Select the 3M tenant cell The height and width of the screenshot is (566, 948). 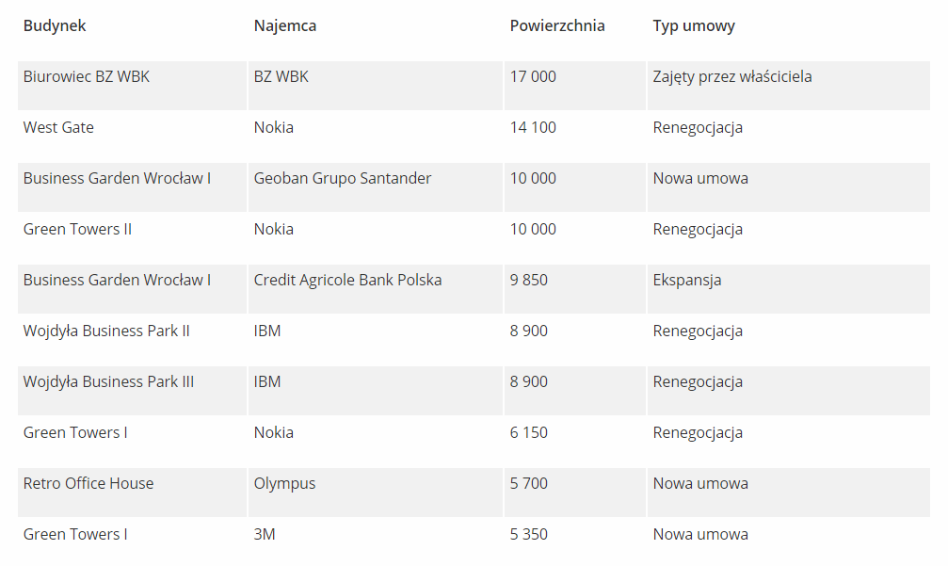(x=265, y=535)
